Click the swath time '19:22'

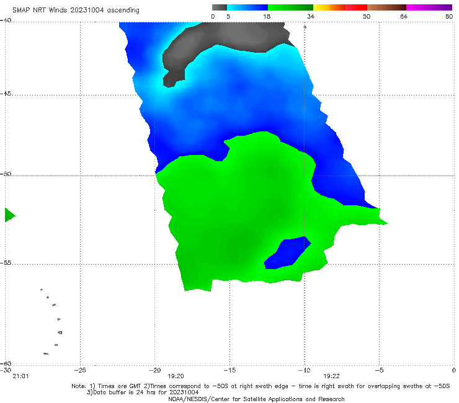point(331,376)
